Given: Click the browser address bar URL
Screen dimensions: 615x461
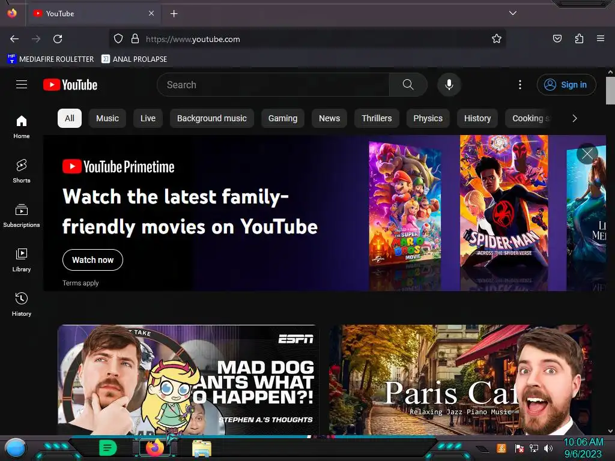Looking at the screenshot, I should (193, 39).
